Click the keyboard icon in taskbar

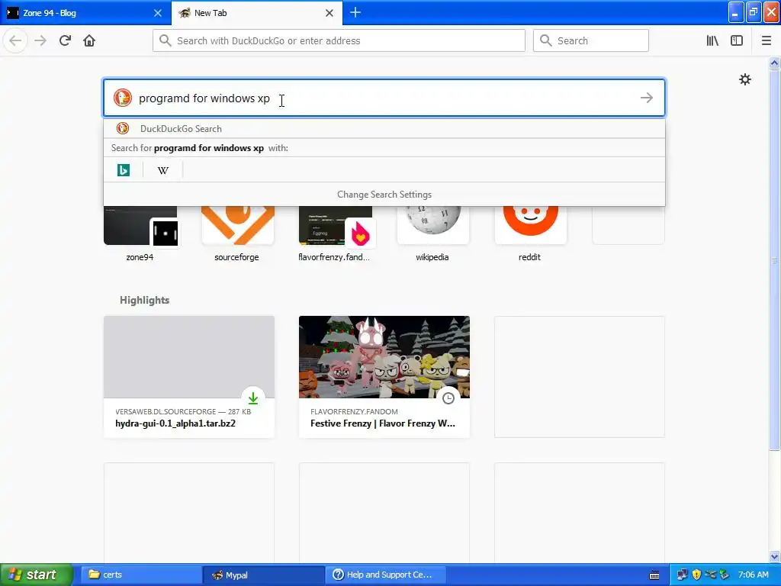[x=654, y=575]
